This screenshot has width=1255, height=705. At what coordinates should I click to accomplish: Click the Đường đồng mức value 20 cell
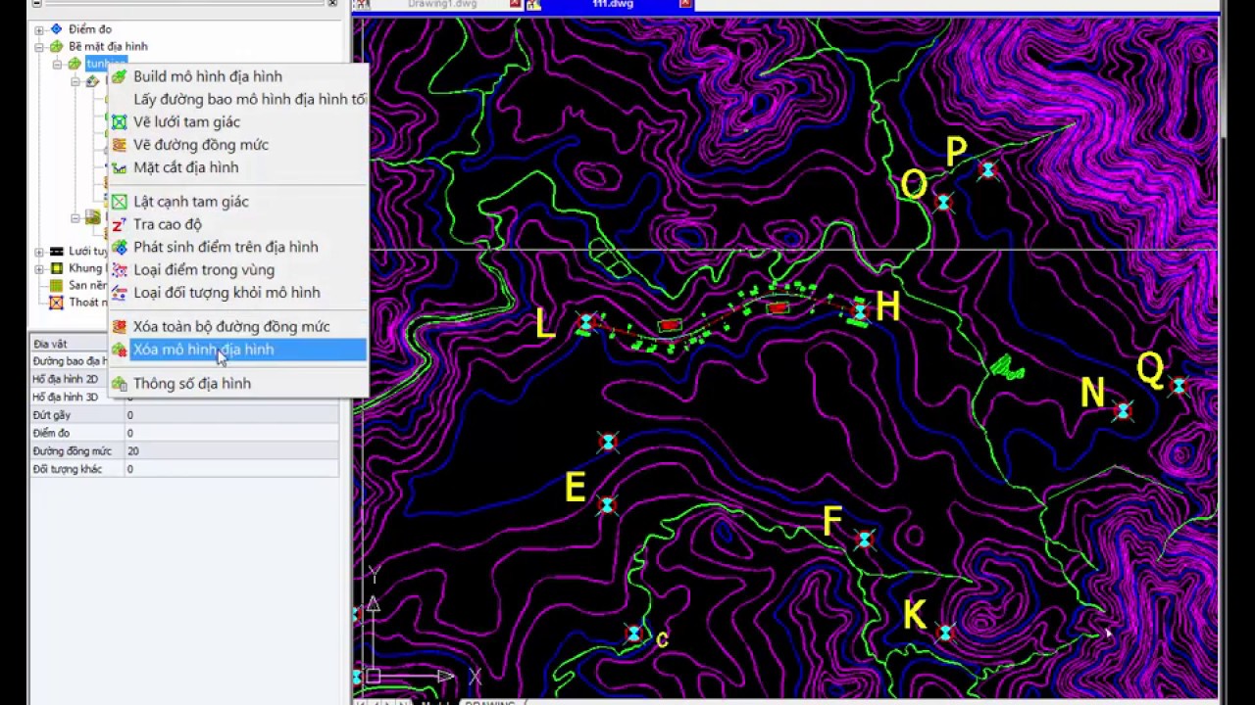point(231,451)
